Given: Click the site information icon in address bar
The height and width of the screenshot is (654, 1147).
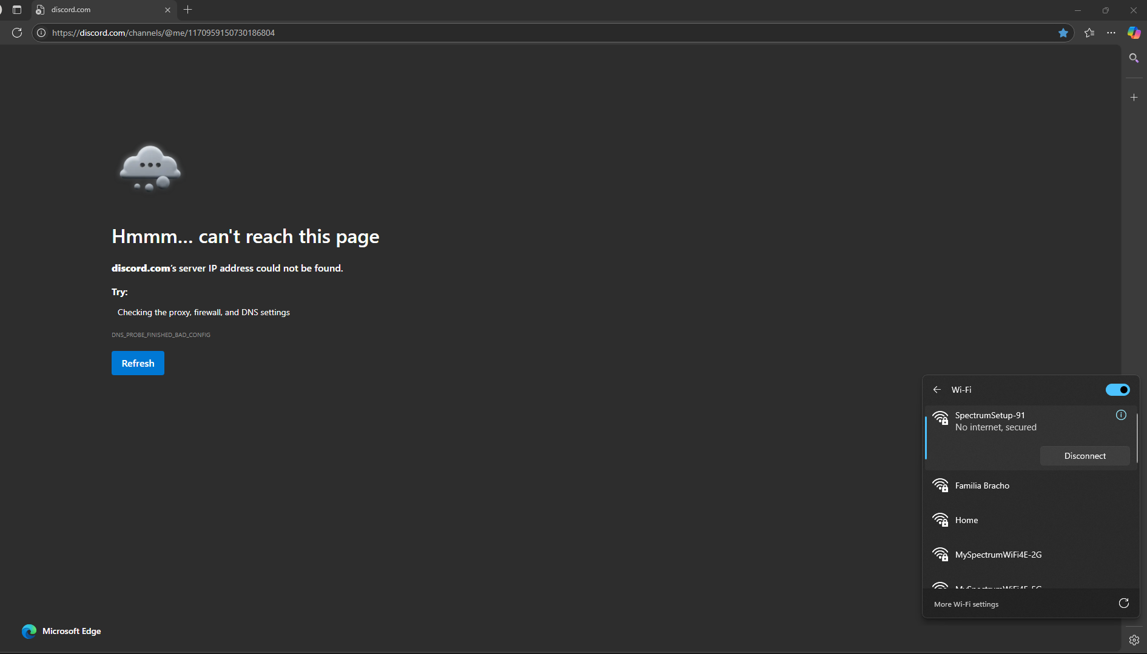Looking at the screenshot, I should 41,33.
